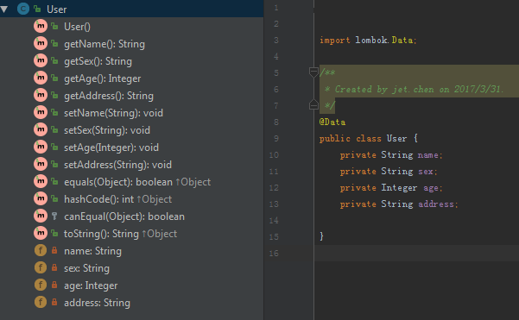The width and height of the screenshot is (519, 320).
Task: Click 'age' field identifier on line 12
Action: click(x=431, y=188)
